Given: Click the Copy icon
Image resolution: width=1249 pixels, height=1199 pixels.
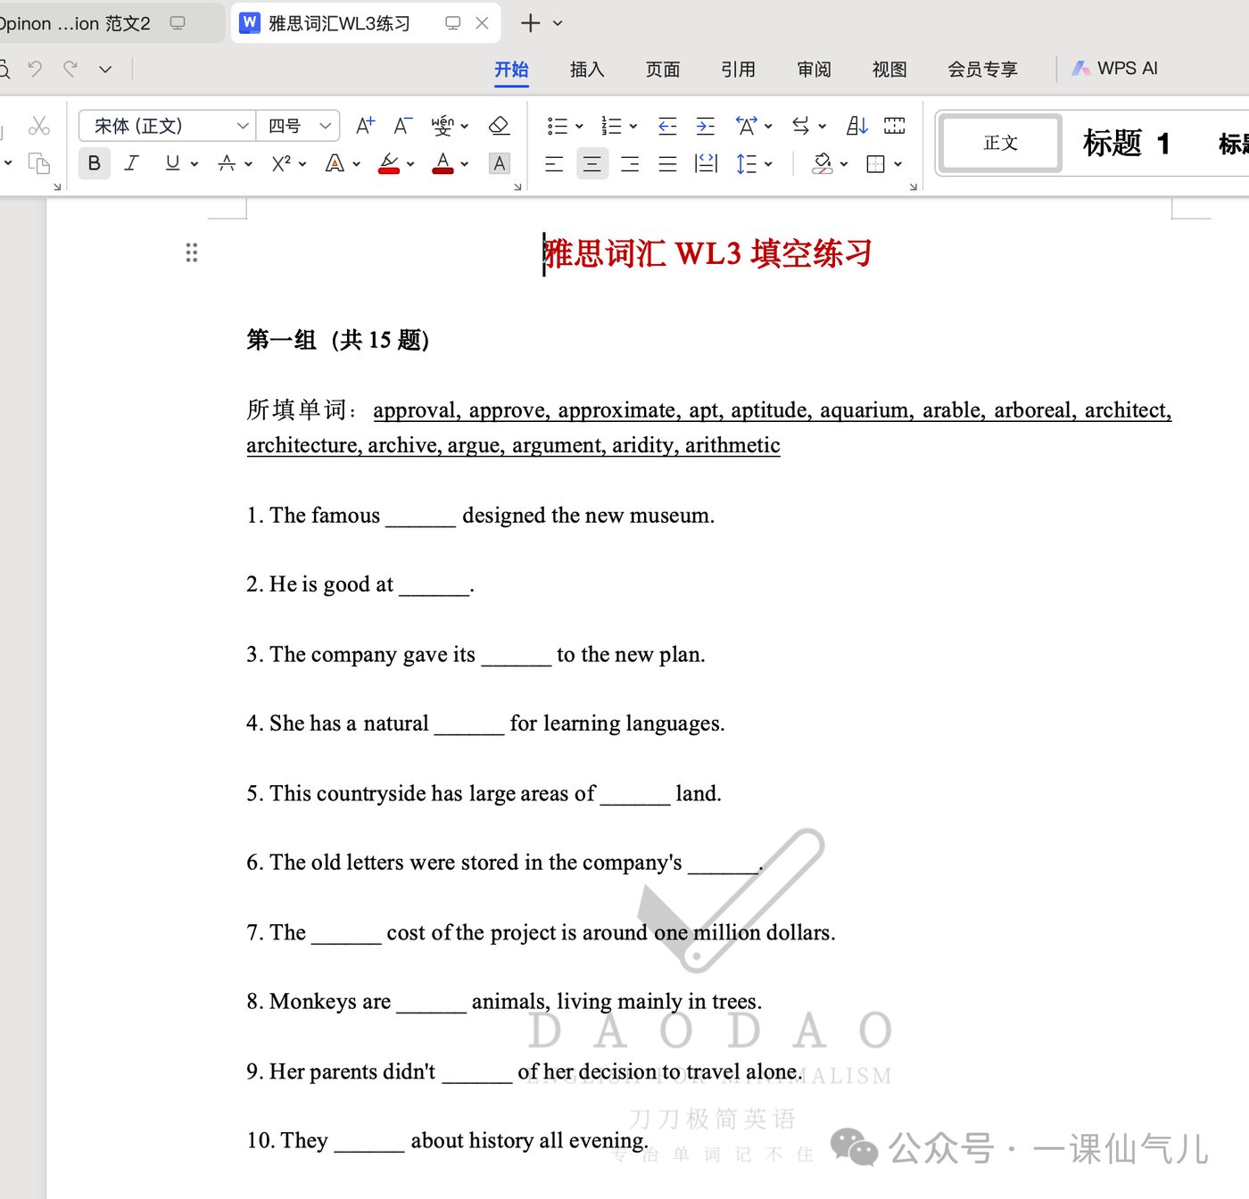Looking at the screenshot, I should [38, 163].
